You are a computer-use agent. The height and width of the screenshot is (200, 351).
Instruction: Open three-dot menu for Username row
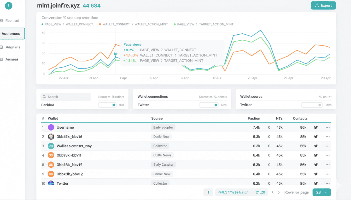coord(327,127)
